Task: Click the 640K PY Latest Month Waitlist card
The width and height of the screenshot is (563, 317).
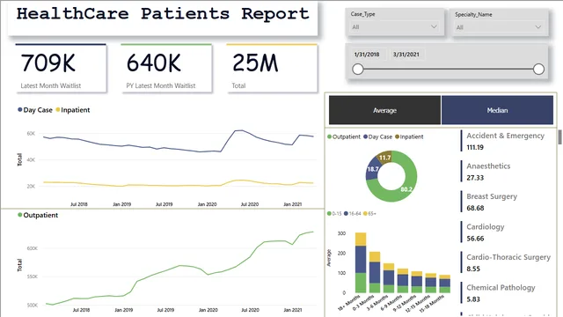Action: coord(166,69)
